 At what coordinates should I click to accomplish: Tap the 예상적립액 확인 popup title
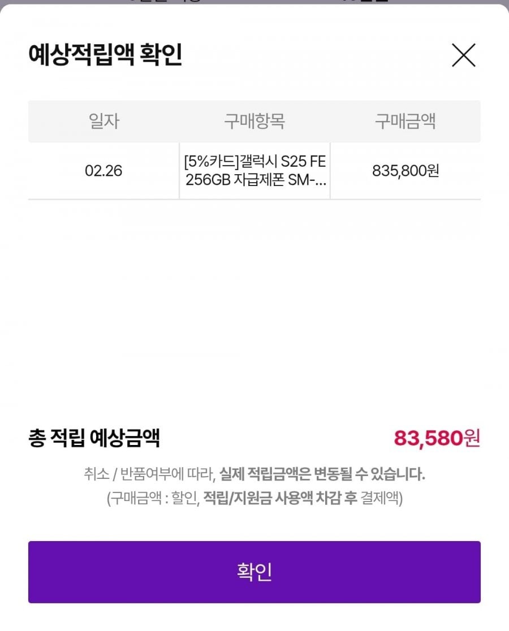pyautogui.click(x=105, y=55)
